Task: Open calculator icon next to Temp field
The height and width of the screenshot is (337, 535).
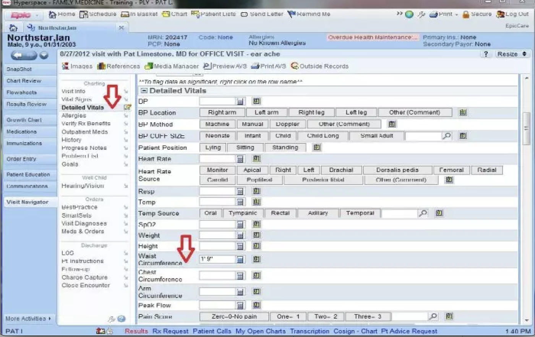Action: pyautogui.click(x=240, y=202)
